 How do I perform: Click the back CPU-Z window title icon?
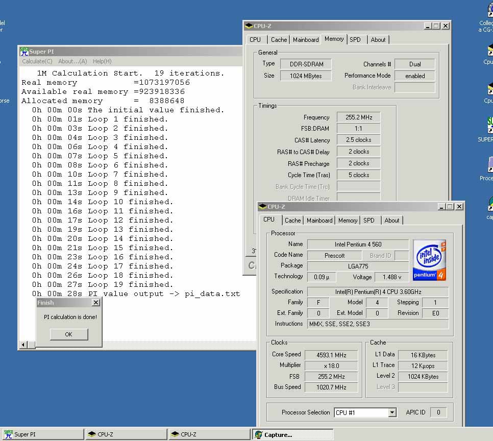(x=249, y=26)
